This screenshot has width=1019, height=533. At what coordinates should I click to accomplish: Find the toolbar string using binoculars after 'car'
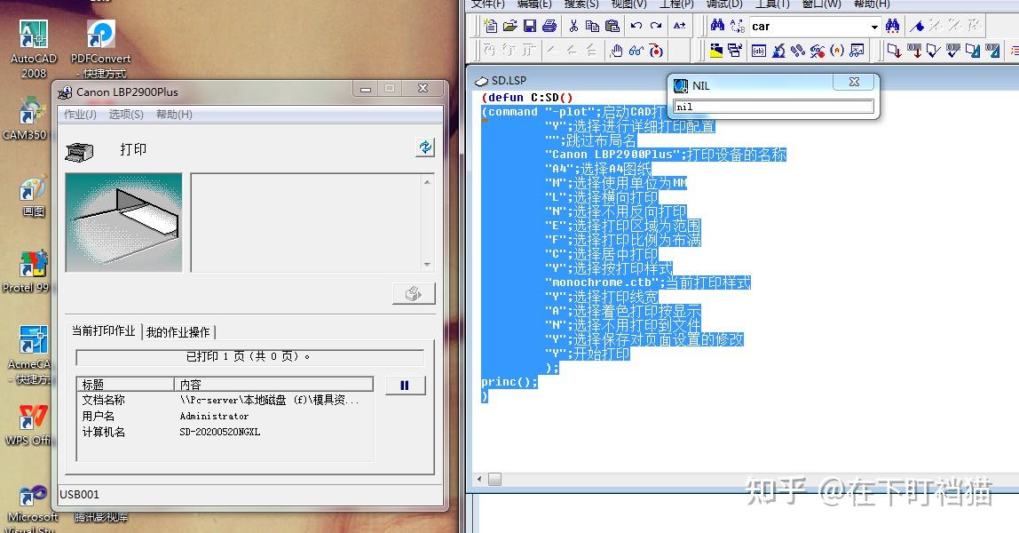click(x=892, y=26)
